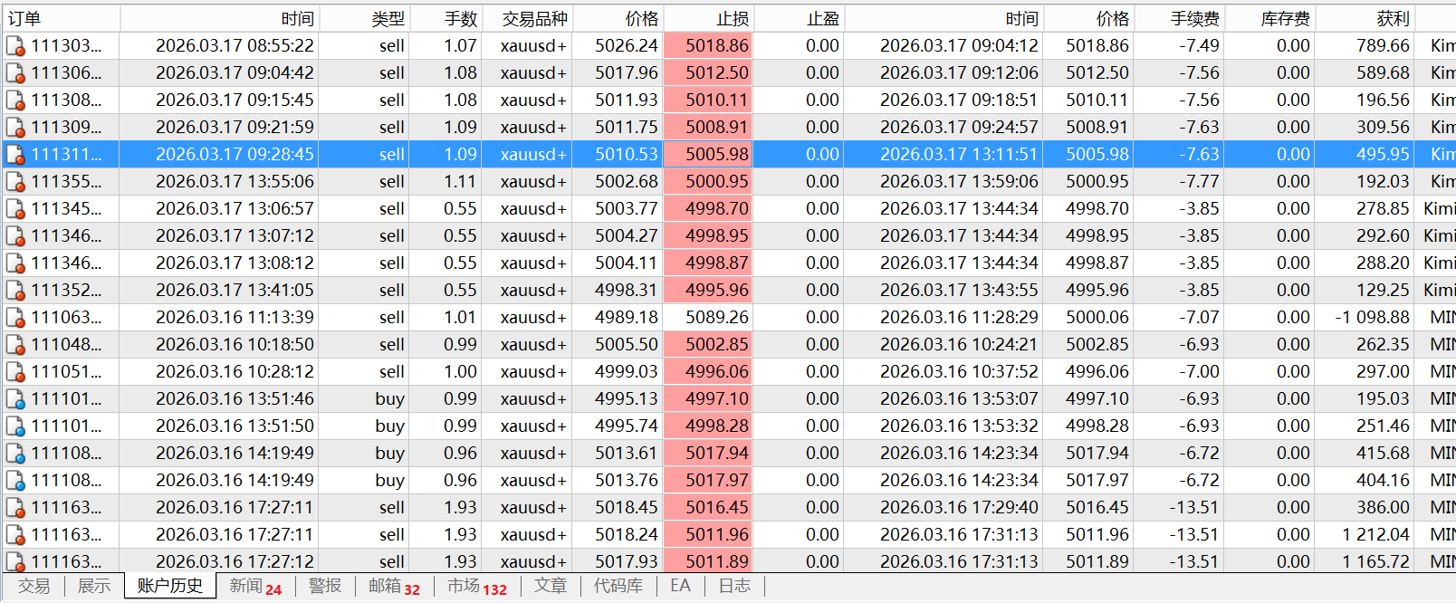Sort by the 类型 column header
Screen dimensions: 1456x603
[x=364, y=18]
